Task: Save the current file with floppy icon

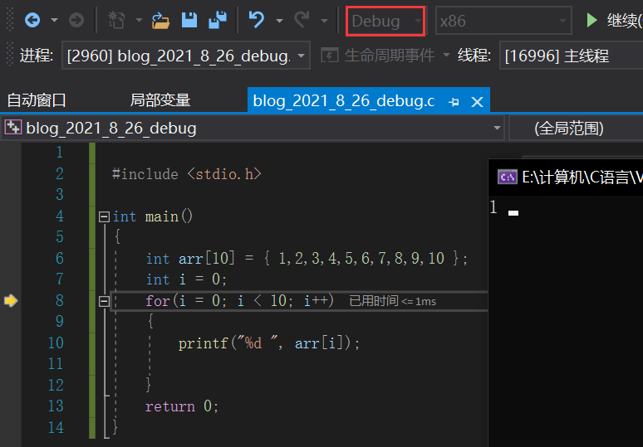Action: pyautogui.click(x=189, y=20)
